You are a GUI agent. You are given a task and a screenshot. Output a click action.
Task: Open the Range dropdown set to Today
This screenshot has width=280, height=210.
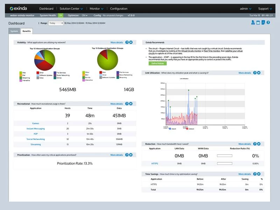tap(56, 23)
